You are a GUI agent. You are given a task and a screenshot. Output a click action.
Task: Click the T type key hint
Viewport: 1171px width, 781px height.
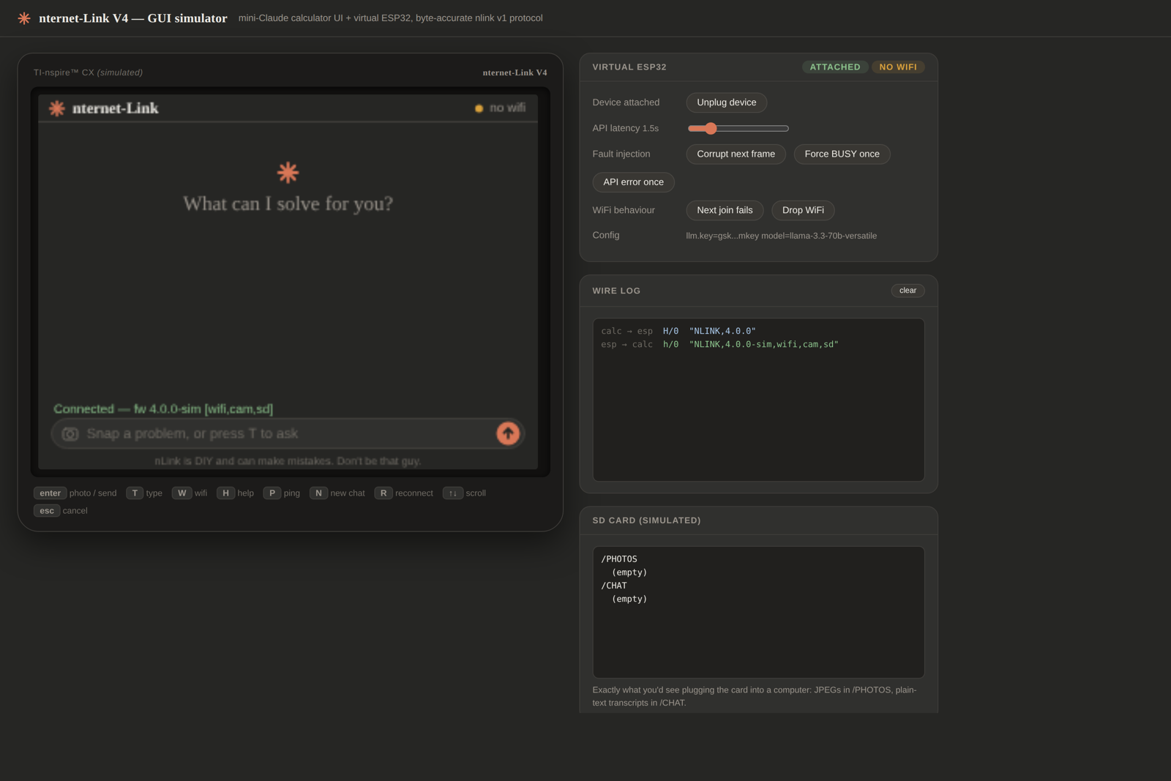(144, 493)
